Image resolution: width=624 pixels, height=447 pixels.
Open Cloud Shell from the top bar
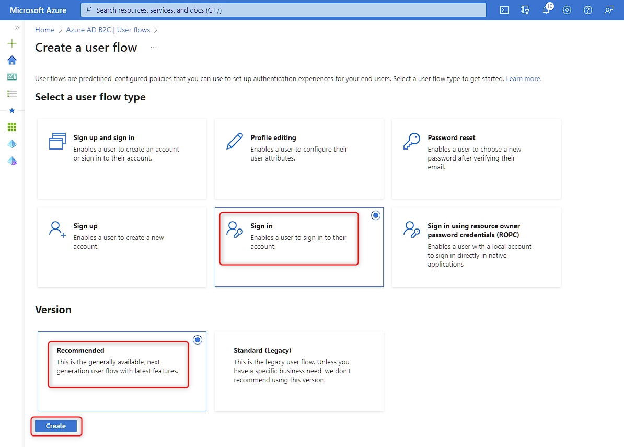pyautogui.click(x=504, y=10)
